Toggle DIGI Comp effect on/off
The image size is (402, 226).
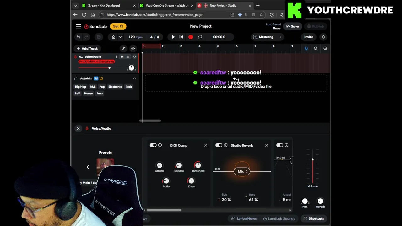(153, 145)
